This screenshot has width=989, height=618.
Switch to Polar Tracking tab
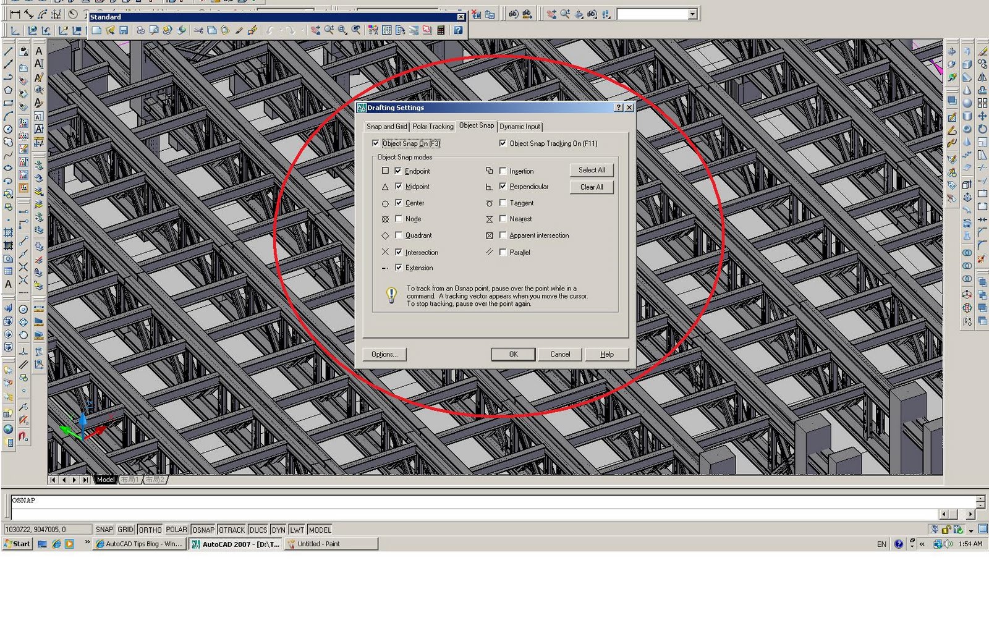pos(433,126)
